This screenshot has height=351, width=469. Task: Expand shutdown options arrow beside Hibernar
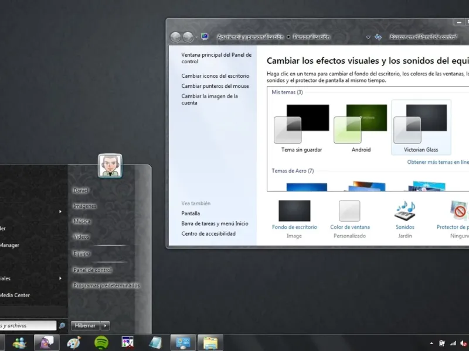point(106,326)
